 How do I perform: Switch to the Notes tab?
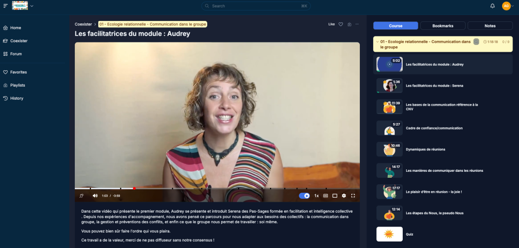(490, 26)
